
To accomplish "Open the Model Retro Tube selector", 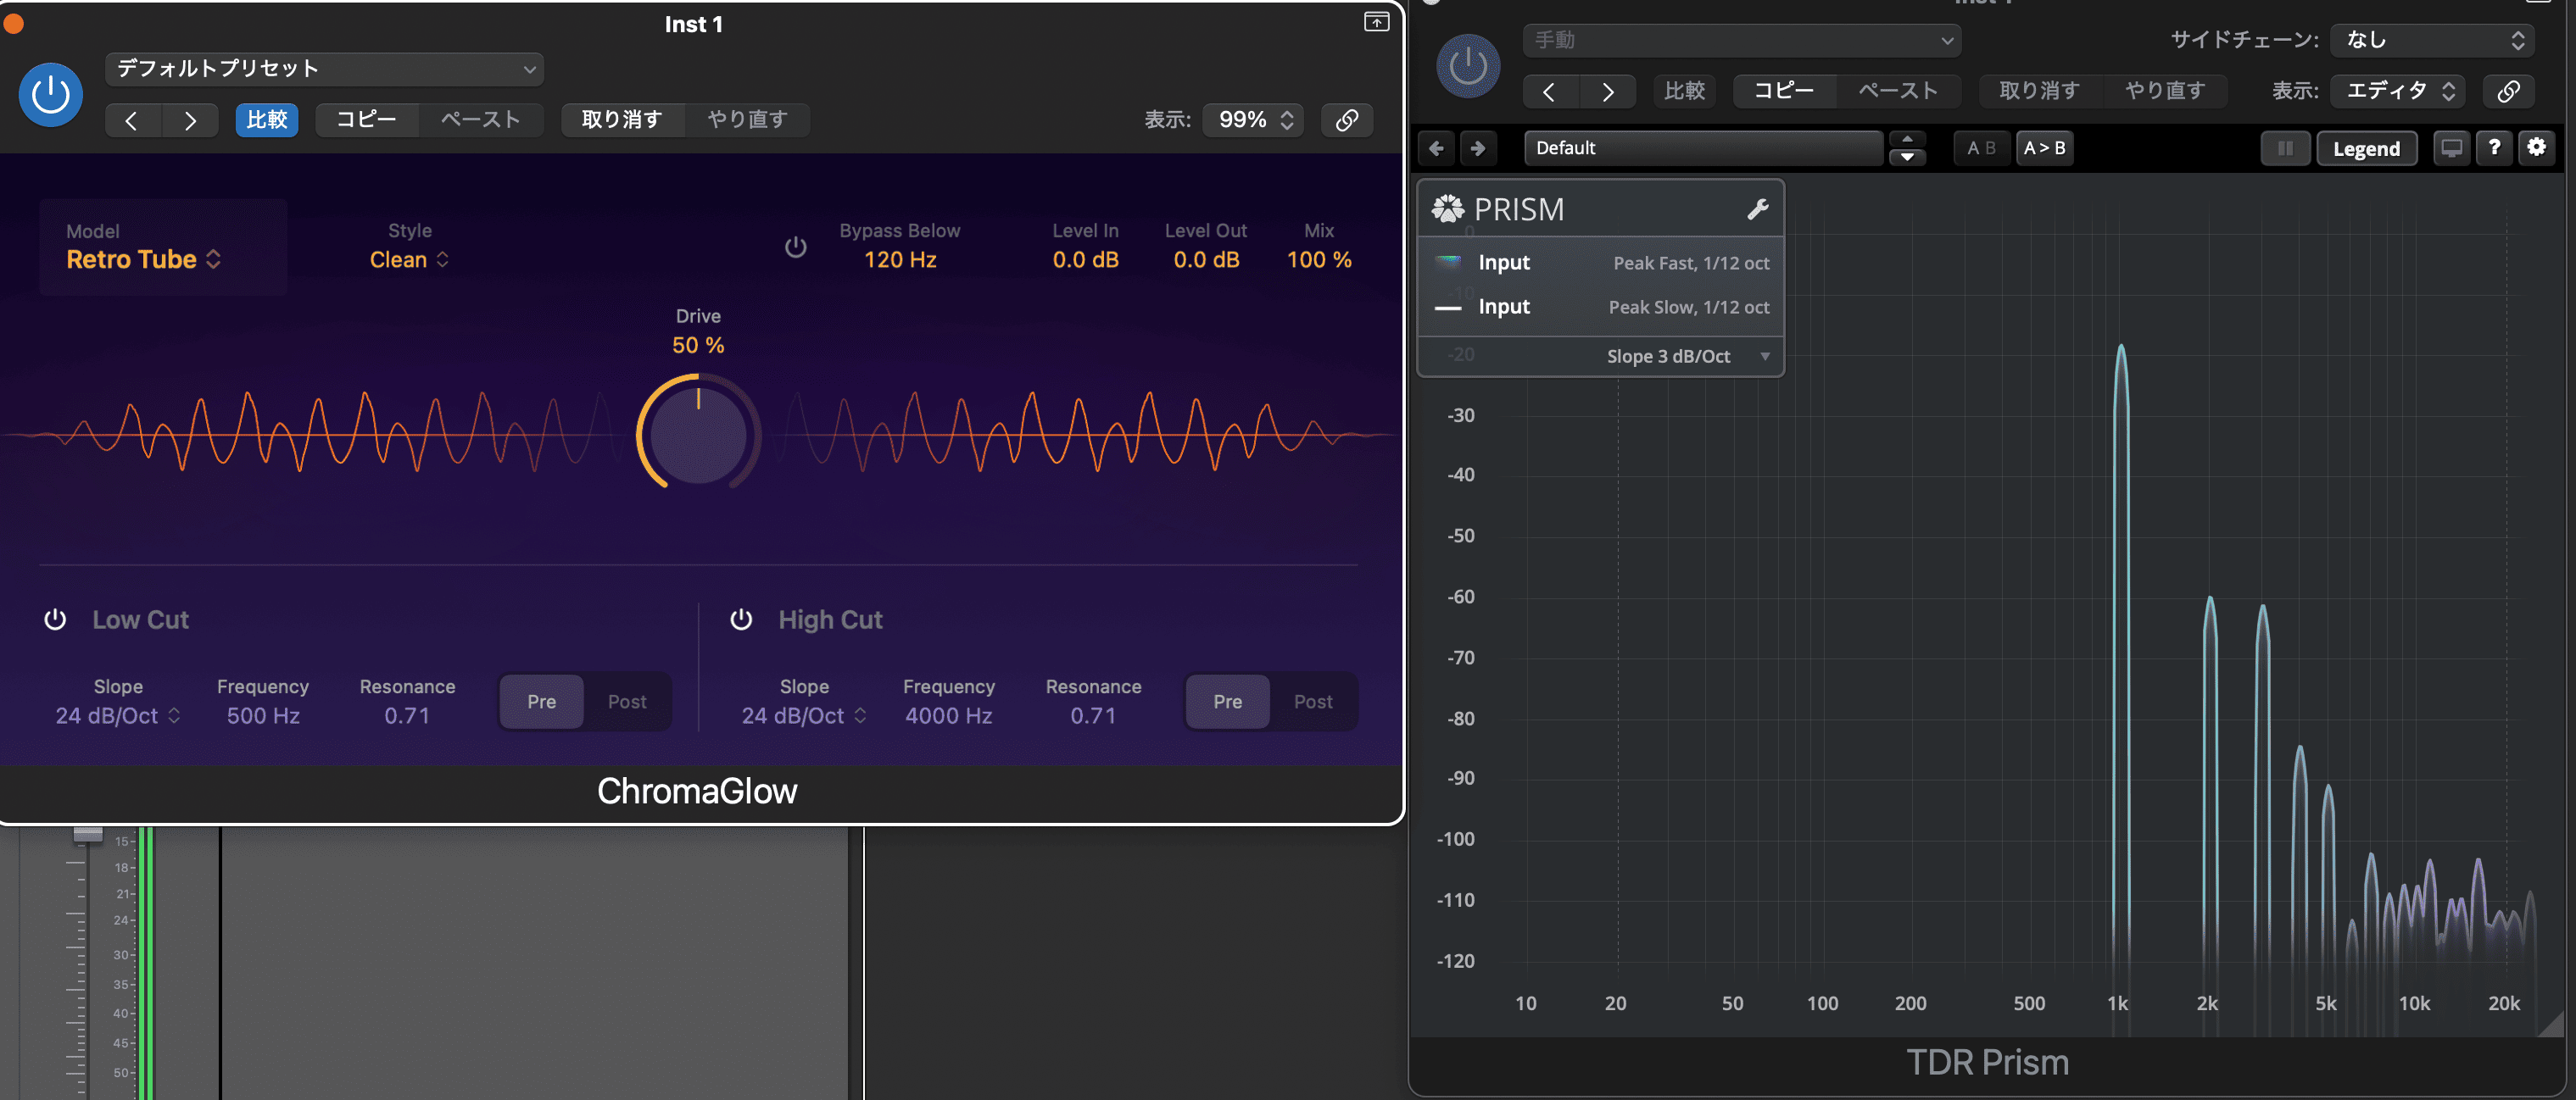I will click(143, 260).
